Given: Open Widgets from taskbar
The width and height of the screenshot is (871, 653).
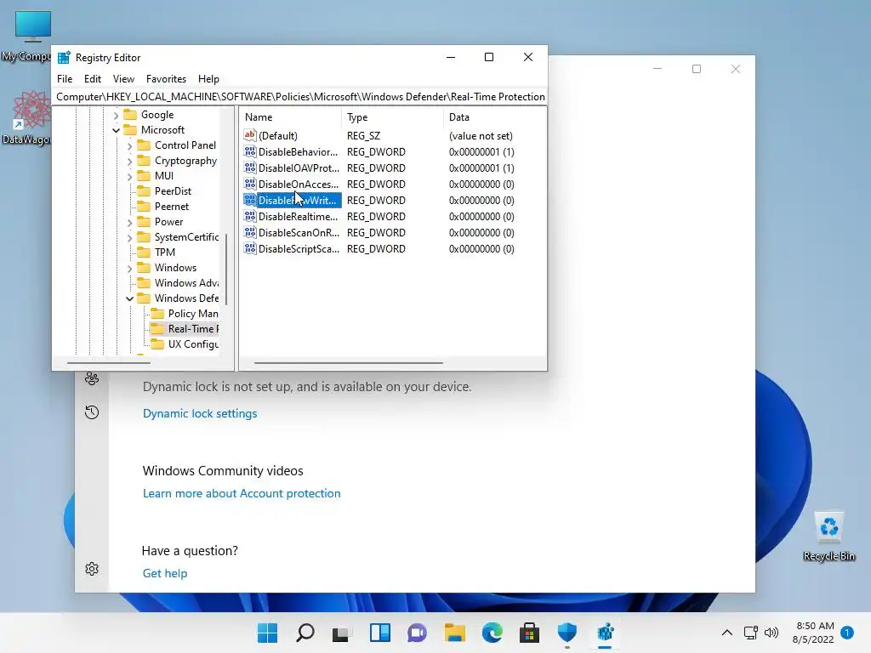Looking at the screenshot, I should (x=380, y=633).
